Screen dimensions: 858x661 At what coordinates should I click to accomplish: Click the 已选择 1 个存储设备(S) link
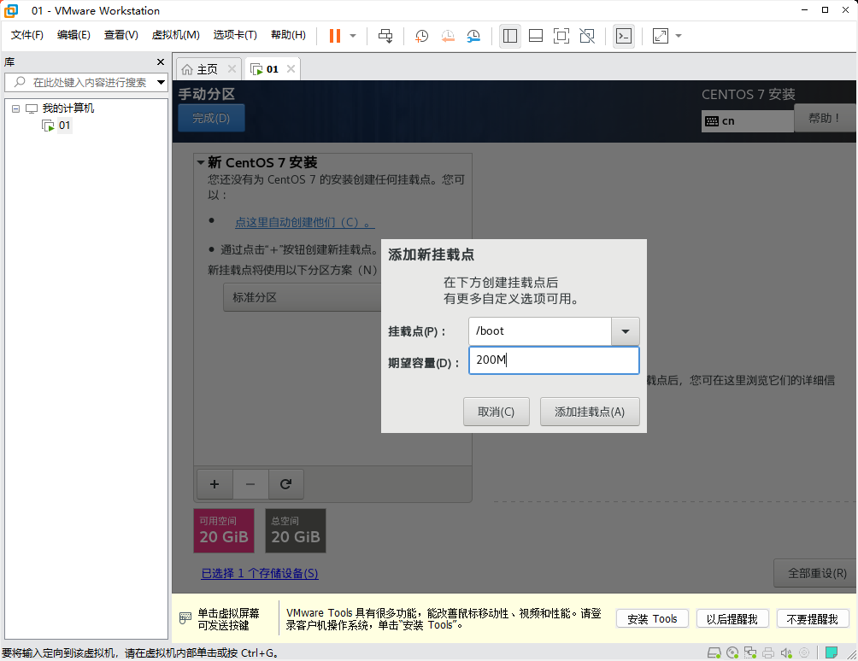tap(260, 574)
